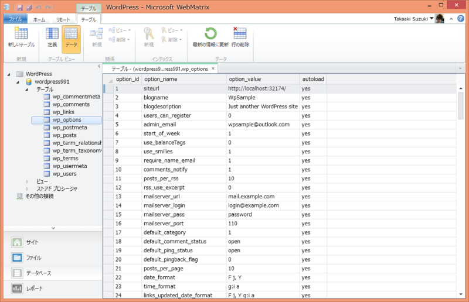
Task: Collapse the left navigation pane arrow
Action: (99, 66)
